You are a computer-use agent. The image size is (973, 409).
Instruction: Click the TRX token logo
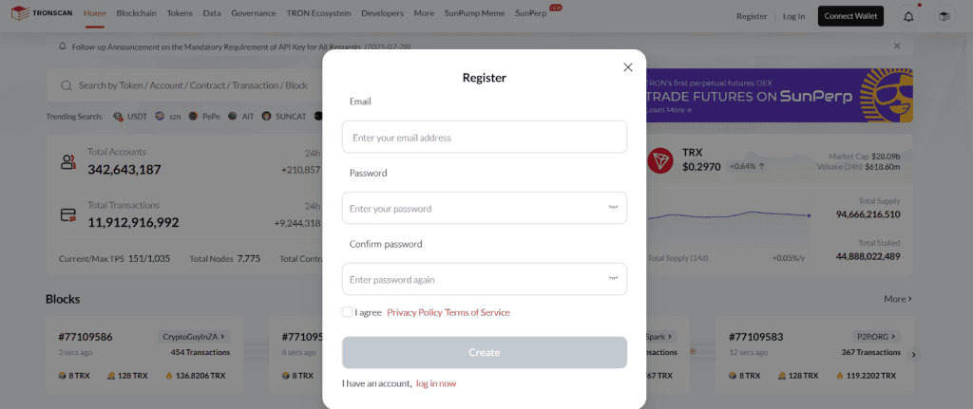tap(660, 160)
